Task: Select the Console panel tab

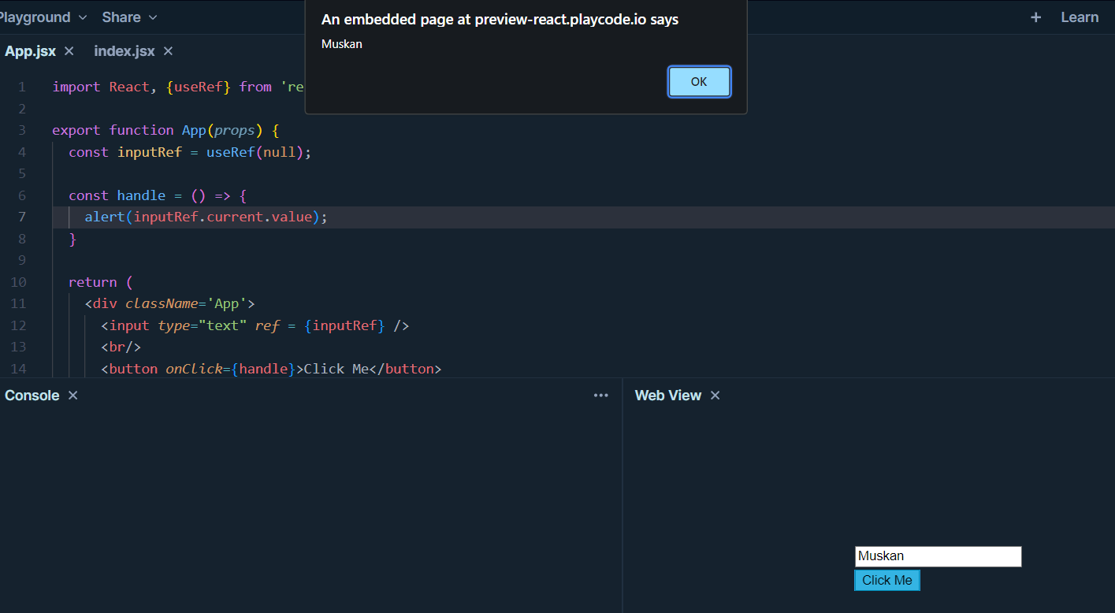Action: tap(32, 396)
